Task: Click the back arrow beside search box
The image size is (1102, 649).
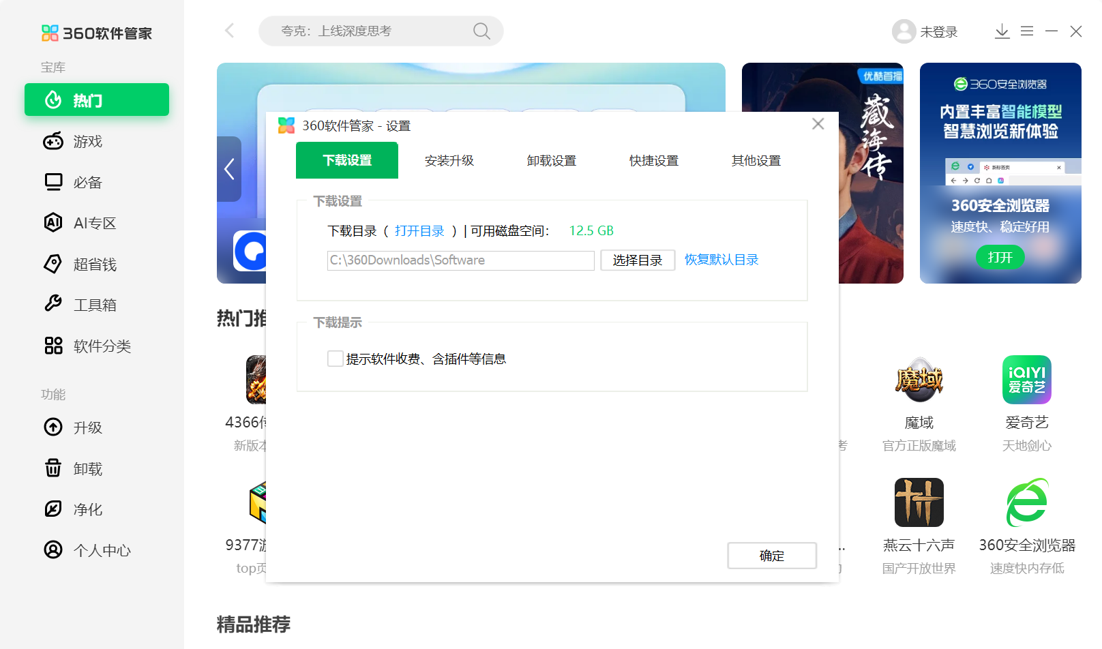Action: tap(229, 31)
